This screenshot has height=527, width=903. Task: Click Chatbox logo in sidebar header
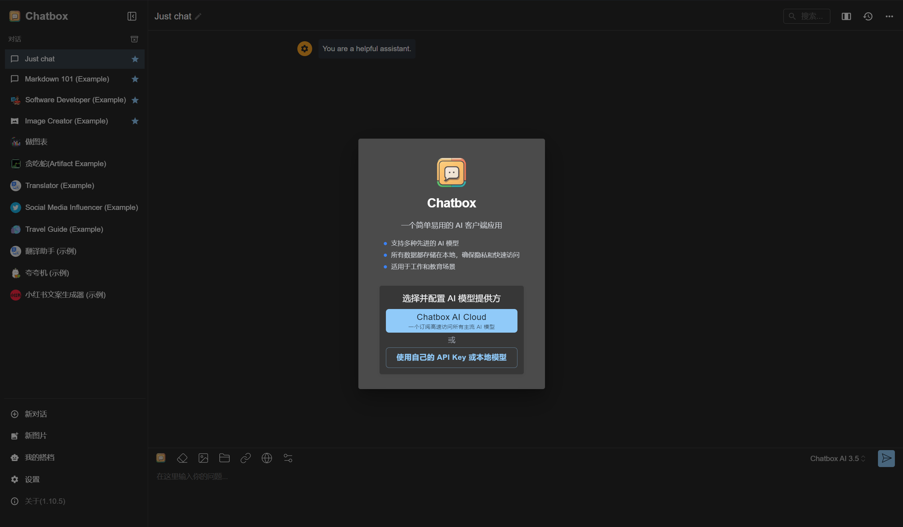click(x=15, y=16)
